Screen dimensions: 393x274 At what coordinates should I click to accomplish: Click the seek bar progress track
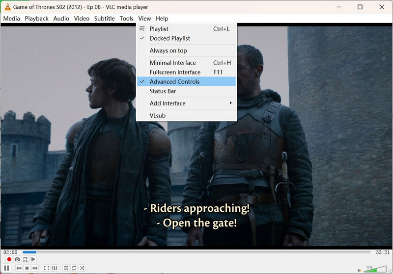pyautogui.click(x=196, y=252)
